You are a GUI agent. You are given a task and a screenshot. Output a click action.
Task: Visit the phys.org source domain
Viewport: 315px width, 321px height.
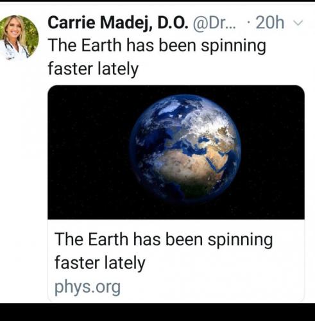[x=87, y=287]
